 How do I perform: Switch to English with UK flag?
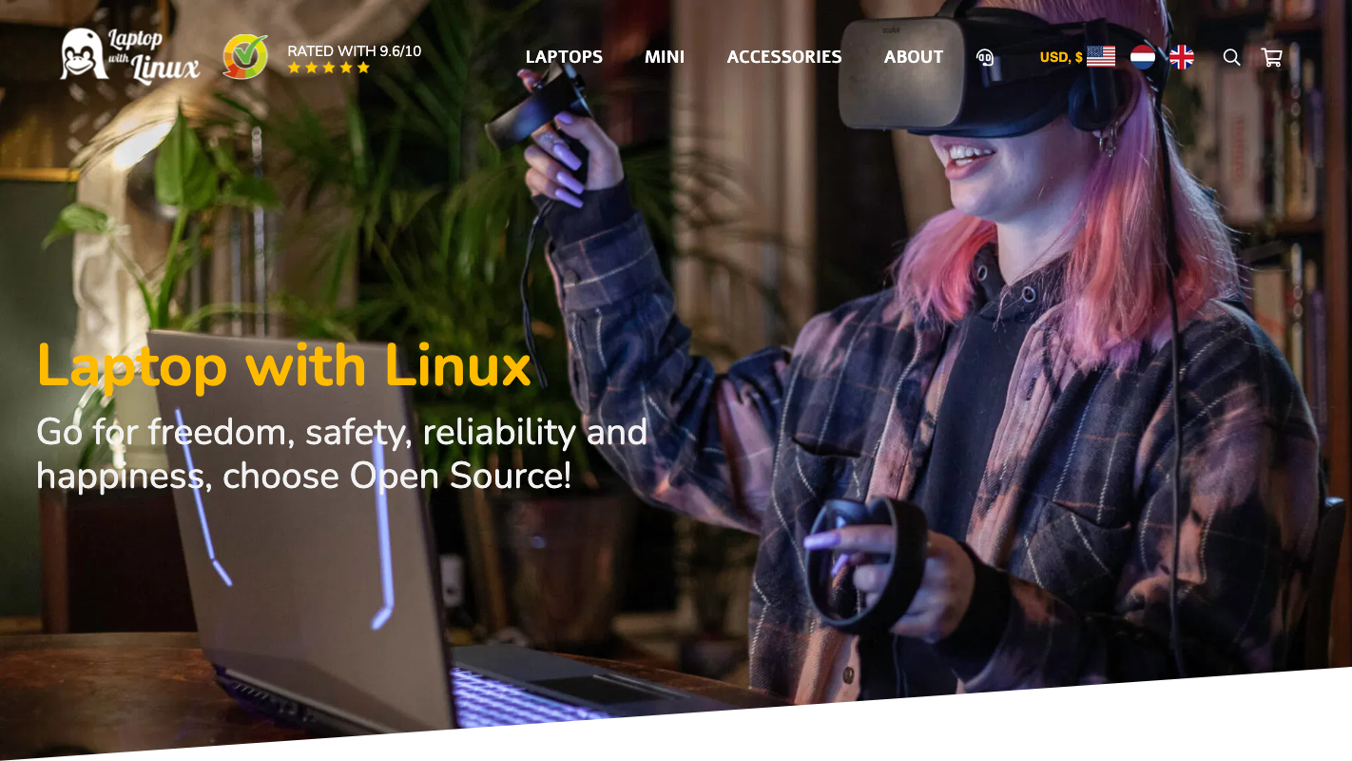[x=1182, y=57]
